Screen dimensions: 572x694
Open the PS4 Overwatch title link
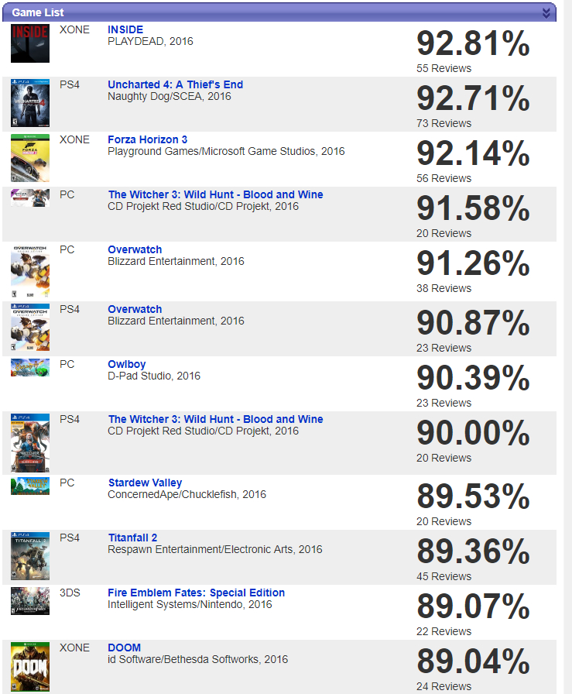tap(135, 309)
